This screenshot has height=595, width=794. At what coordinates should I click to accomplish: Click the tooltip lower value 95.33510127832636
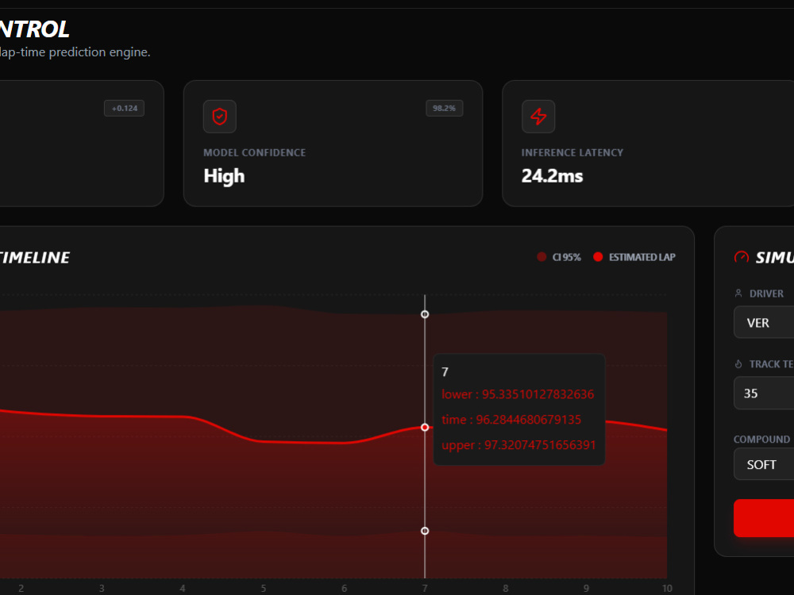coord(538,394)
